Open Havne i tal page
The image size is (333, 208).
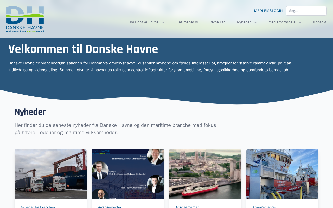coord(217,22)
